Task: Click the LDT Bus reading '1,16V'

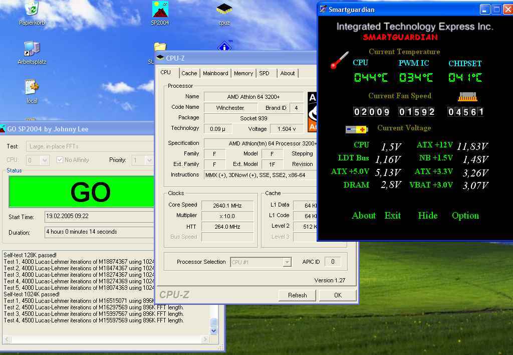Action: pyautogui.click(x=388, y=159)
